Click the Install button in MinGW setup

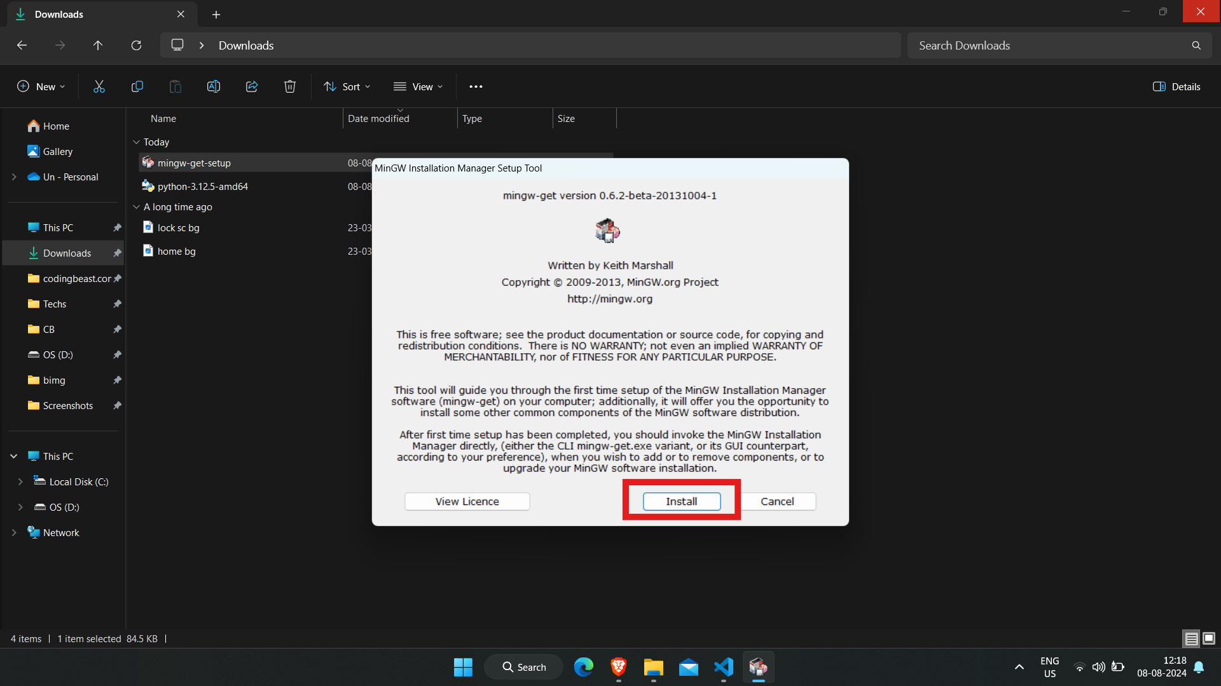click(681, 501)
